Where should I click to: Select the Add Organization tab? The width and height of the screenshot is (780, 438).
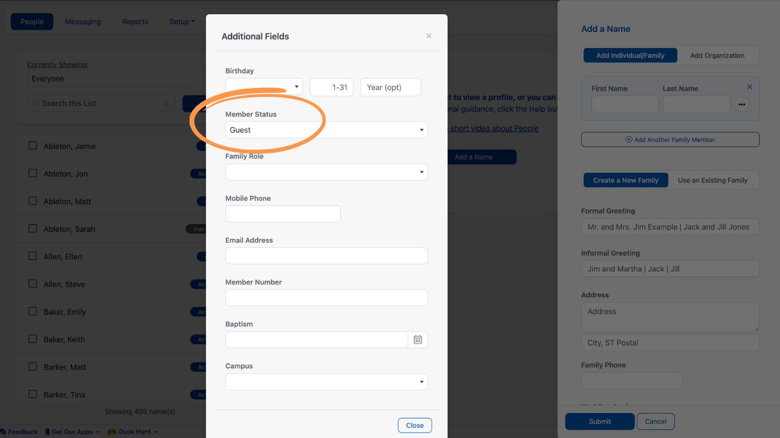pos(717,55)
